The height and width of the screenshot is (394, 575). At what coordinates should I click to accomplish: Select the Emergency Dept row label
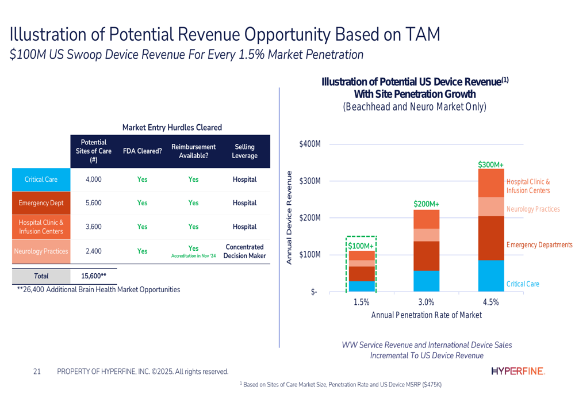pos(41,203)
